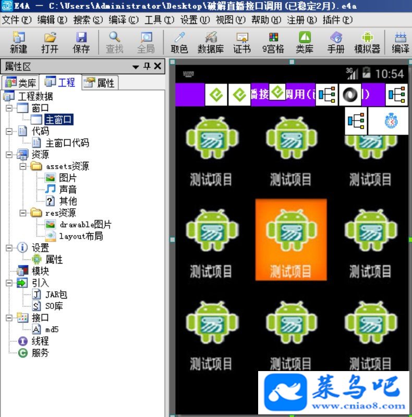Toggle the pin on 属性区 panel
The image size is (412, 417).
point(147,66)
